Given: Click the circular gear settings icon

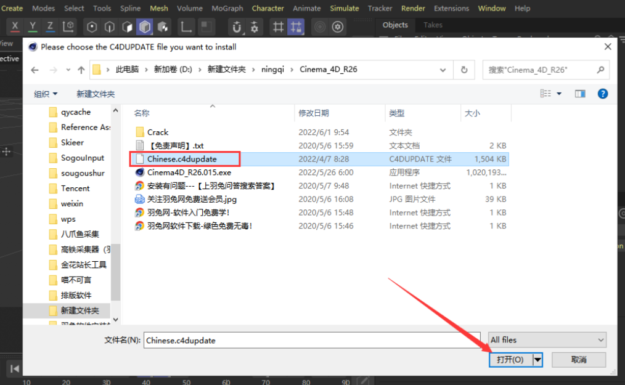Looking at the screenshot, I should 338,26.
